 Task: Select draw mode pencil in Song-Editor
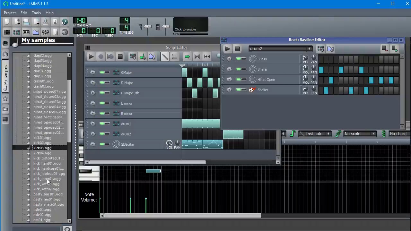tap(165, 57)
